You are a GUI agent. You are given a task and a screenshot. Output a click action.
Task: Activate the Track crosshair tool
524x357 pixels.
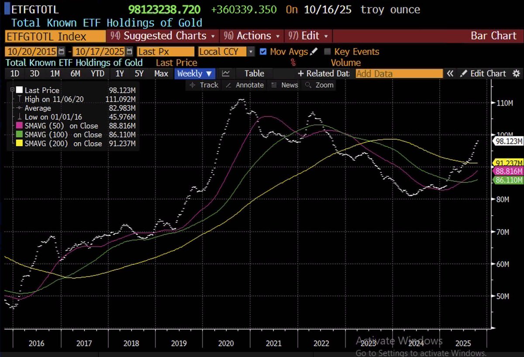click(203, 85)
